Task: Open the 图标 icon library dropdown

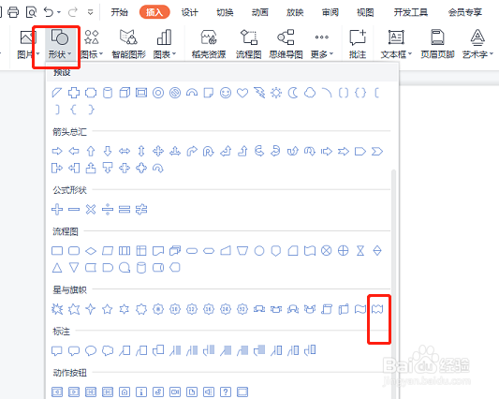Action: pyautogui.click(x=92, y=45)
